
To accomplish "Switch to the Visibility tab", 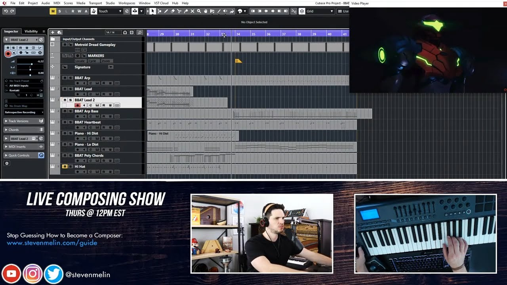I will point(31,31).
